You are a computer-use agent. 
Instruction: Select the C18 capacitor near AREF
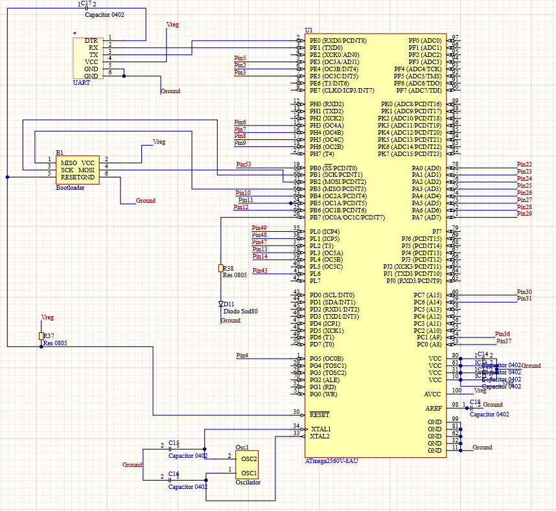(471, 408)
